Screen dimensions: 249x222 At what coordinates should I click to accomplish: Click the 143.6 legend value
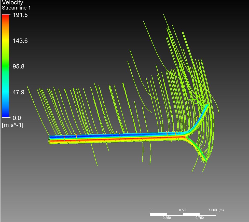click(x=20, y=41)
